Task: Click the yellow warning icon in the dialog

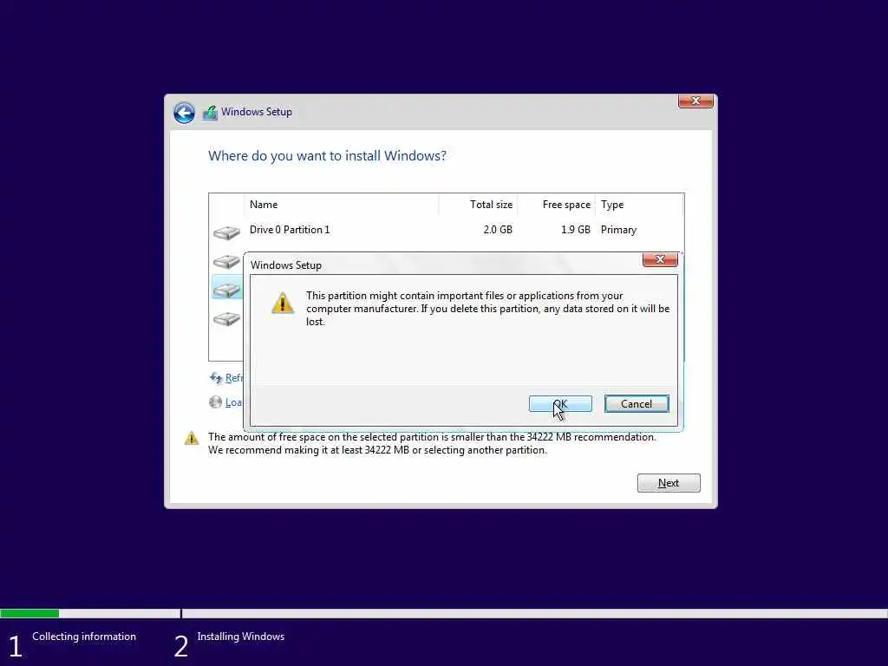Action: pos(282,303)
